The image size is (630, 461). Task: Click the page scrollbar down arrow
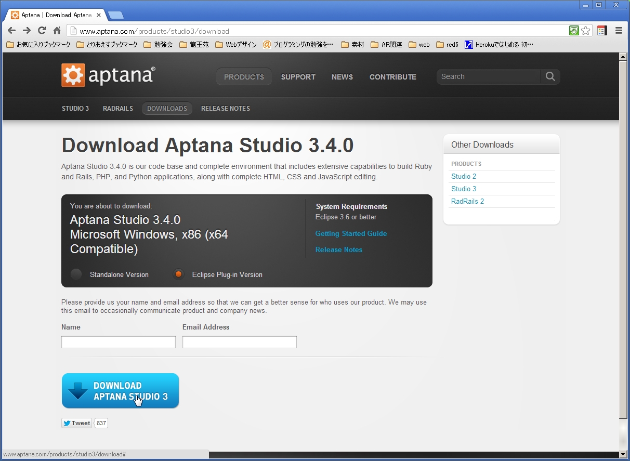pos(623,455)
